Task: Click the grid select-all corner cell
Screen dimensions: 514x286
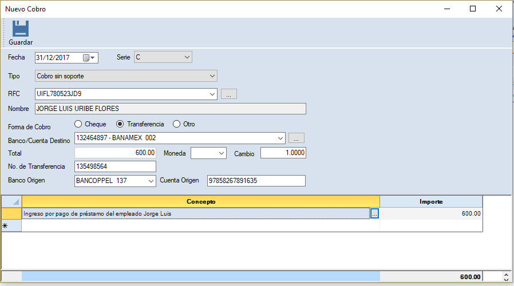Action: [11, 201]
